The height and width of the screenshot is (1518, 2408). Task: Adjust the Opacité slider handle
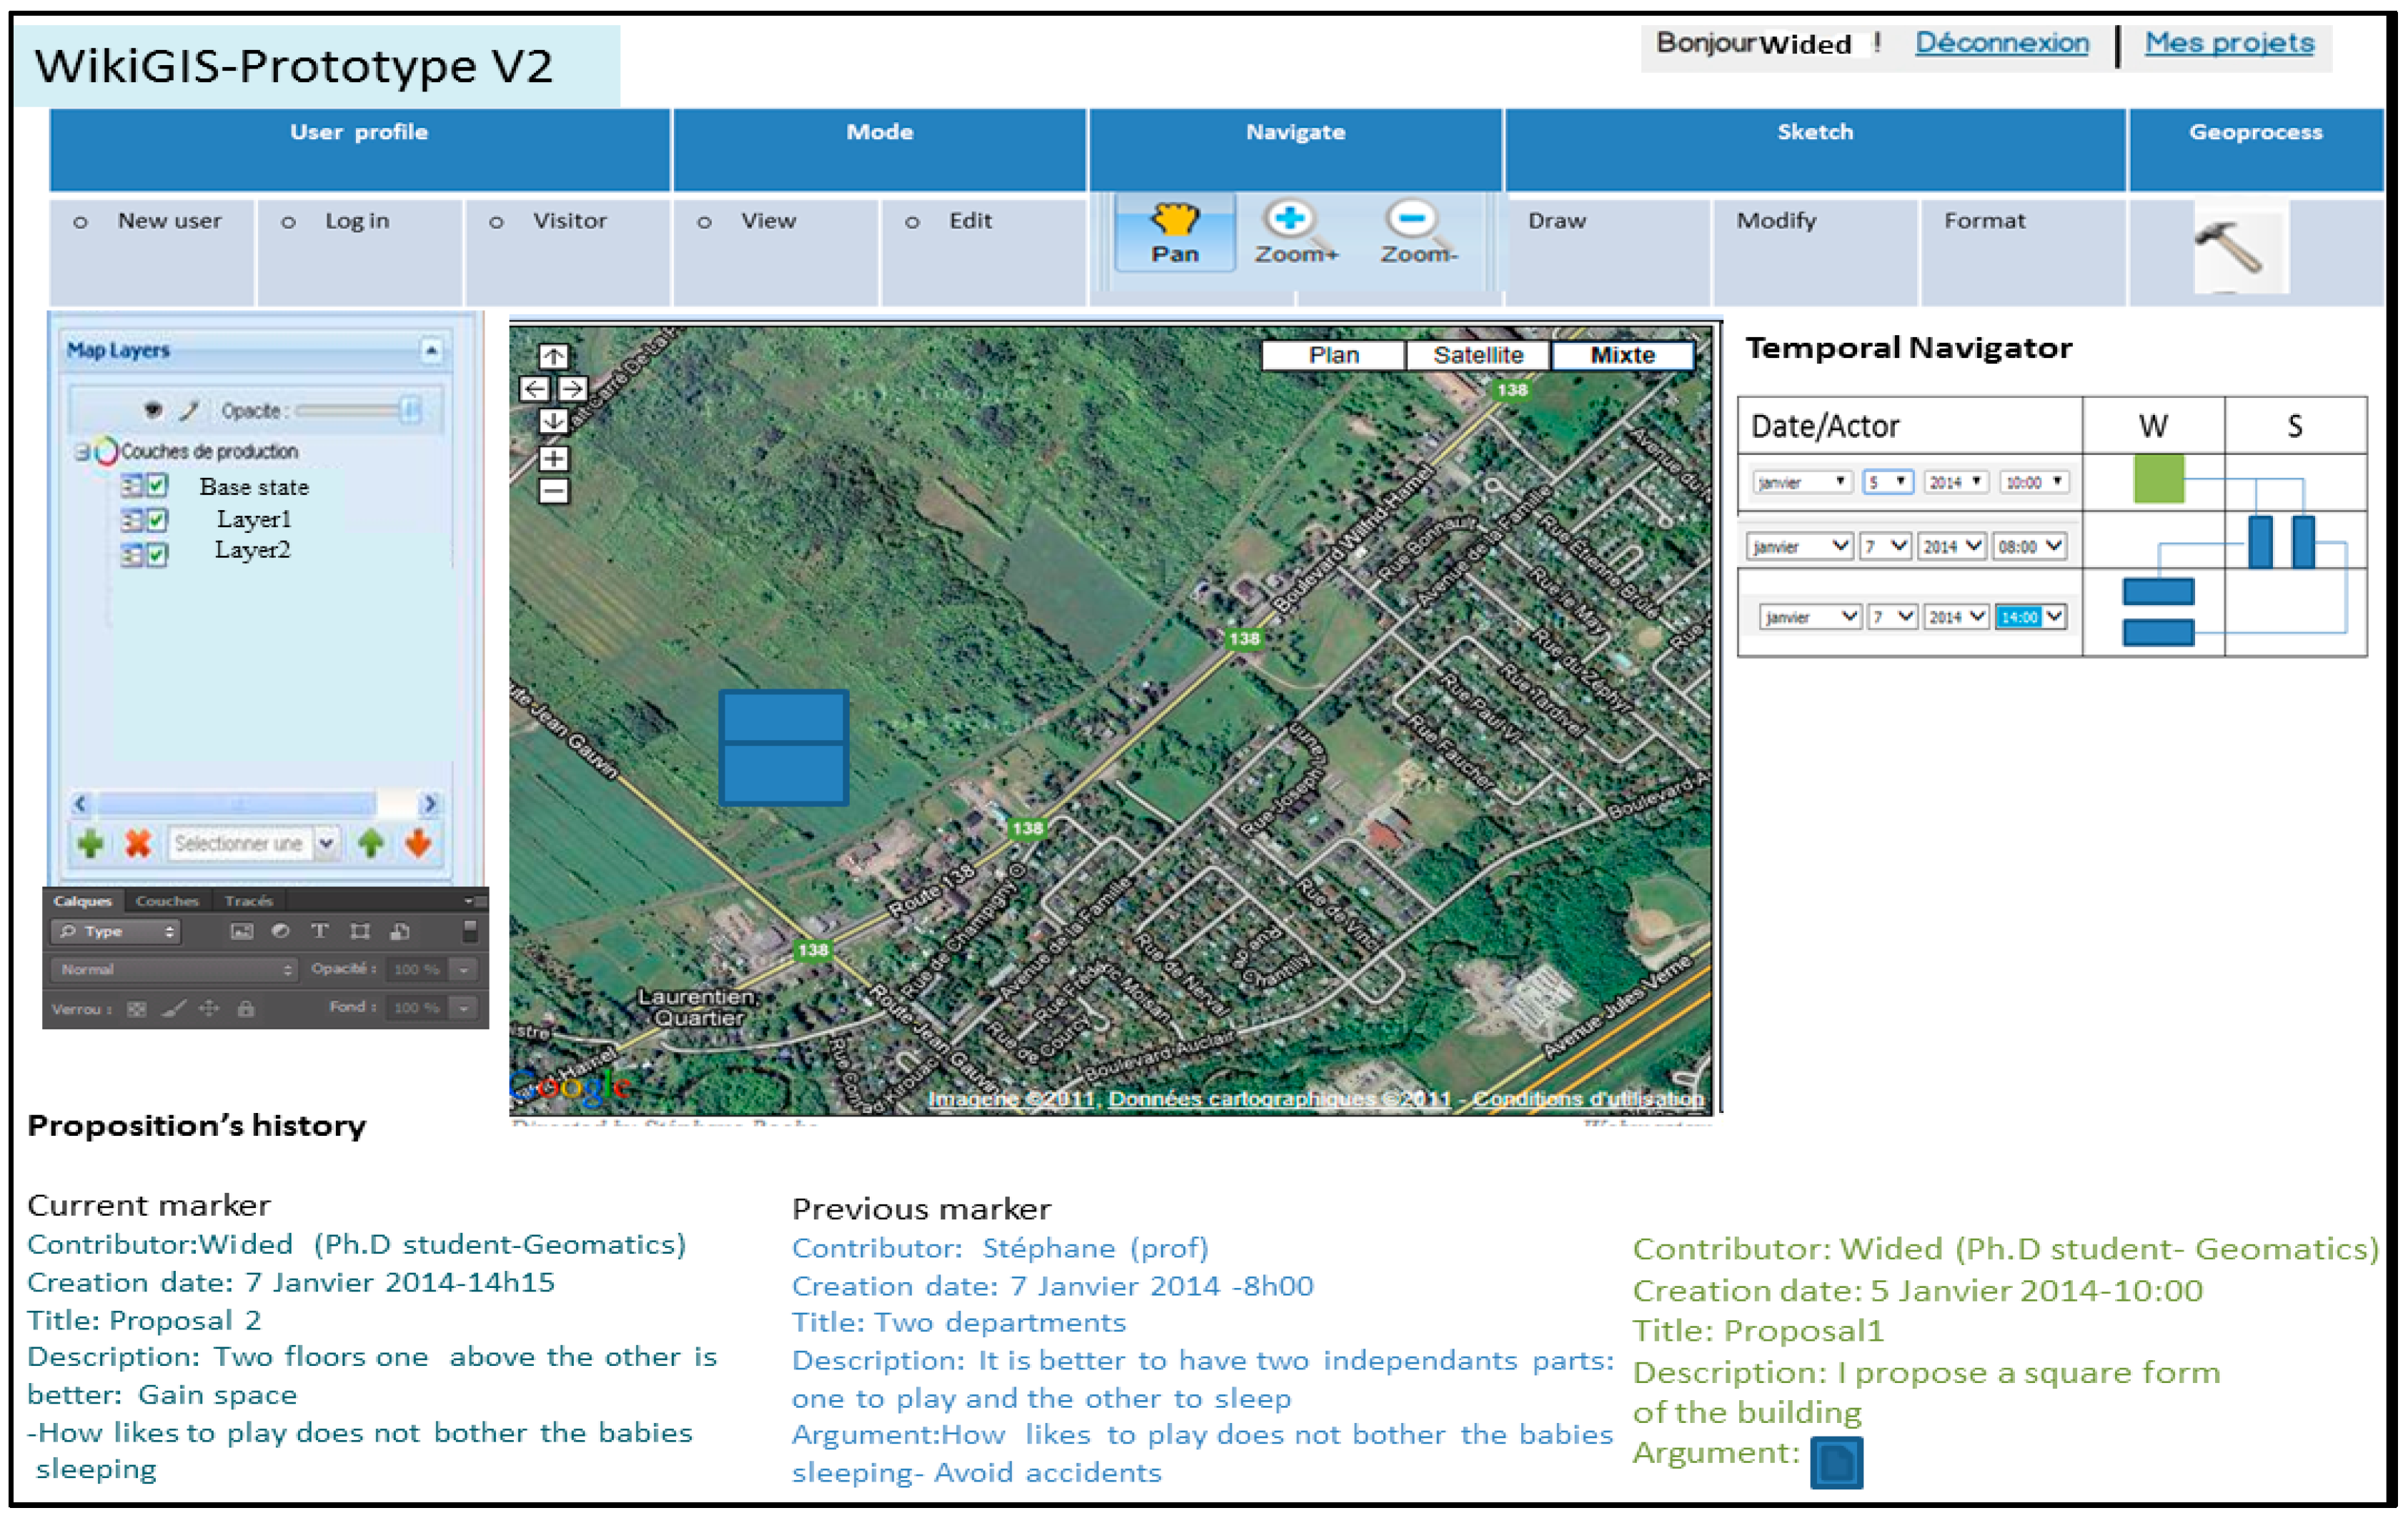click(410, 410)
